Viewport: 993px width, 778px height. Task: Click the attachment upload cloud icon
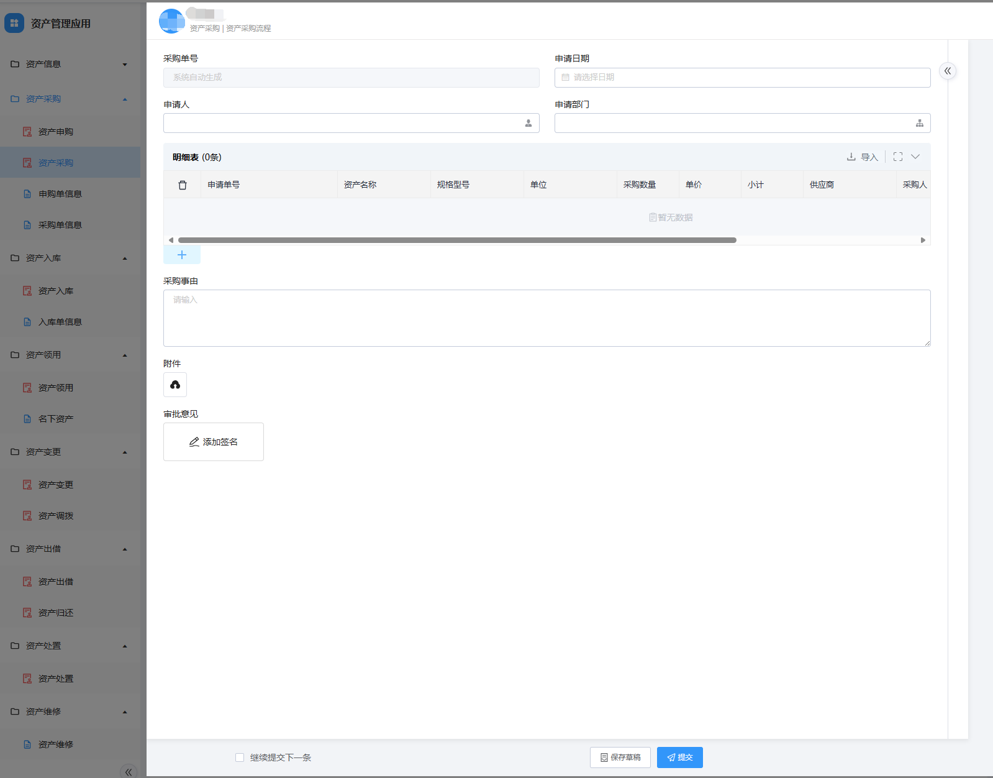(x=175, y=385)
